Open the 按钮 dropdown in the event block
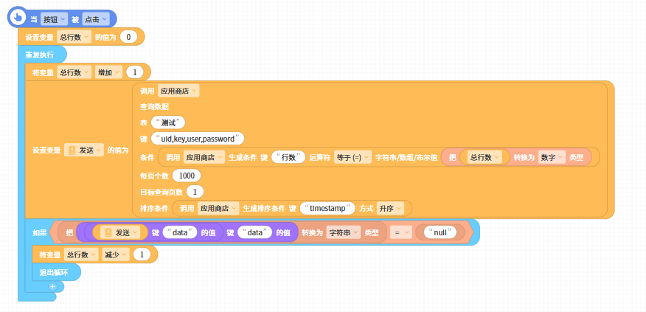Viewport: 646px width, 312px height. 54,19
